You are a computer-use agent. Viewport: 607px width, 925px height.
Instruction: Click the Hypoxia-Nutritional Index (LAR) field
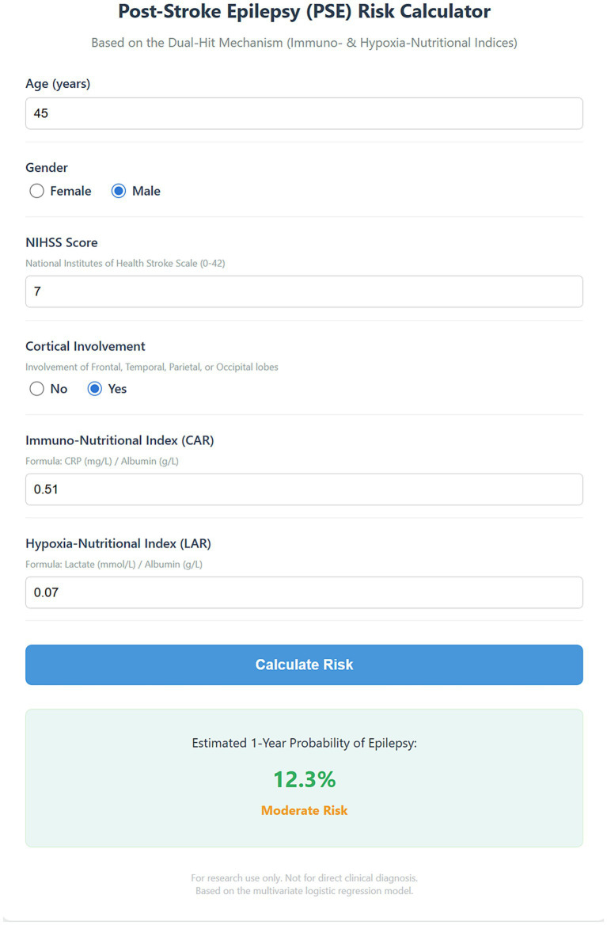coord(304,592)
